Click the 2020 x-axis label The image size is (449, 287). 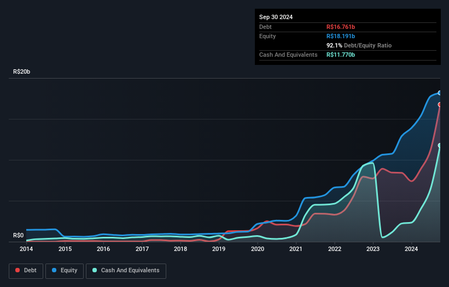258,249
